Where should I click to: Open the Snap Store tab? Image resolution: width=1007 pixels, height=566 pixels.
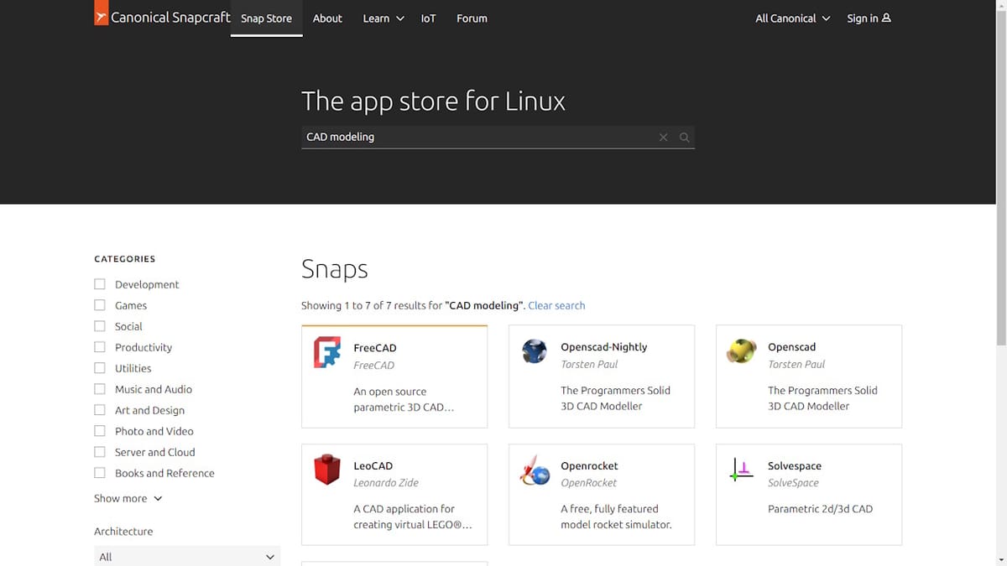266,18
